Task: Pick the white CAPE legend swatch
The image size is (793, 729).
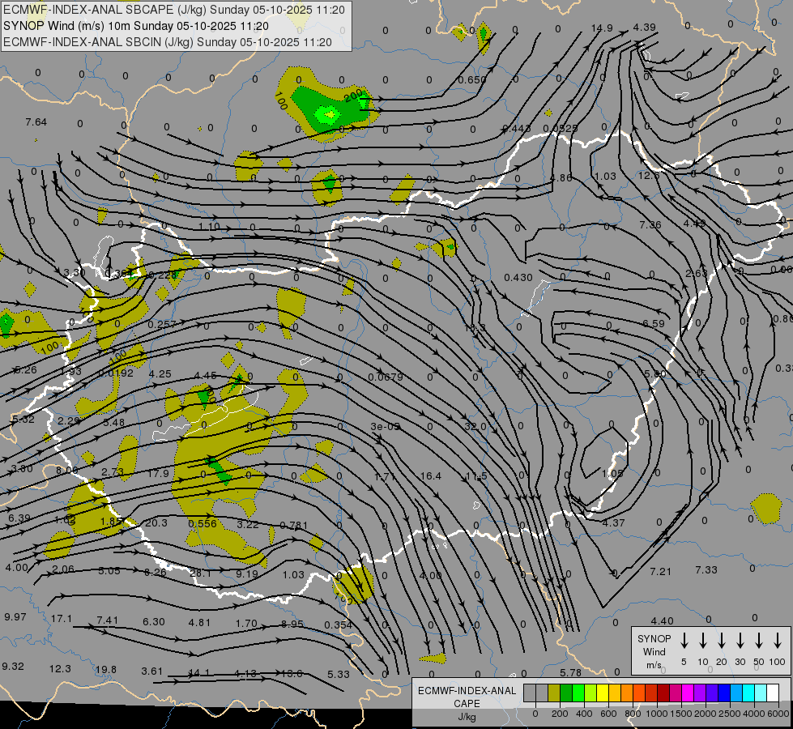Action: click(x=773, y=693)
